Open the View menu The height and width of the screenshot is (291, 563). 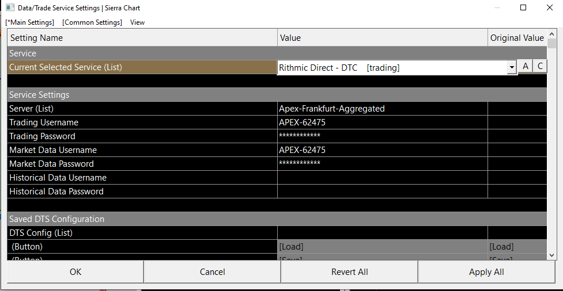click(x=137, y=22)
